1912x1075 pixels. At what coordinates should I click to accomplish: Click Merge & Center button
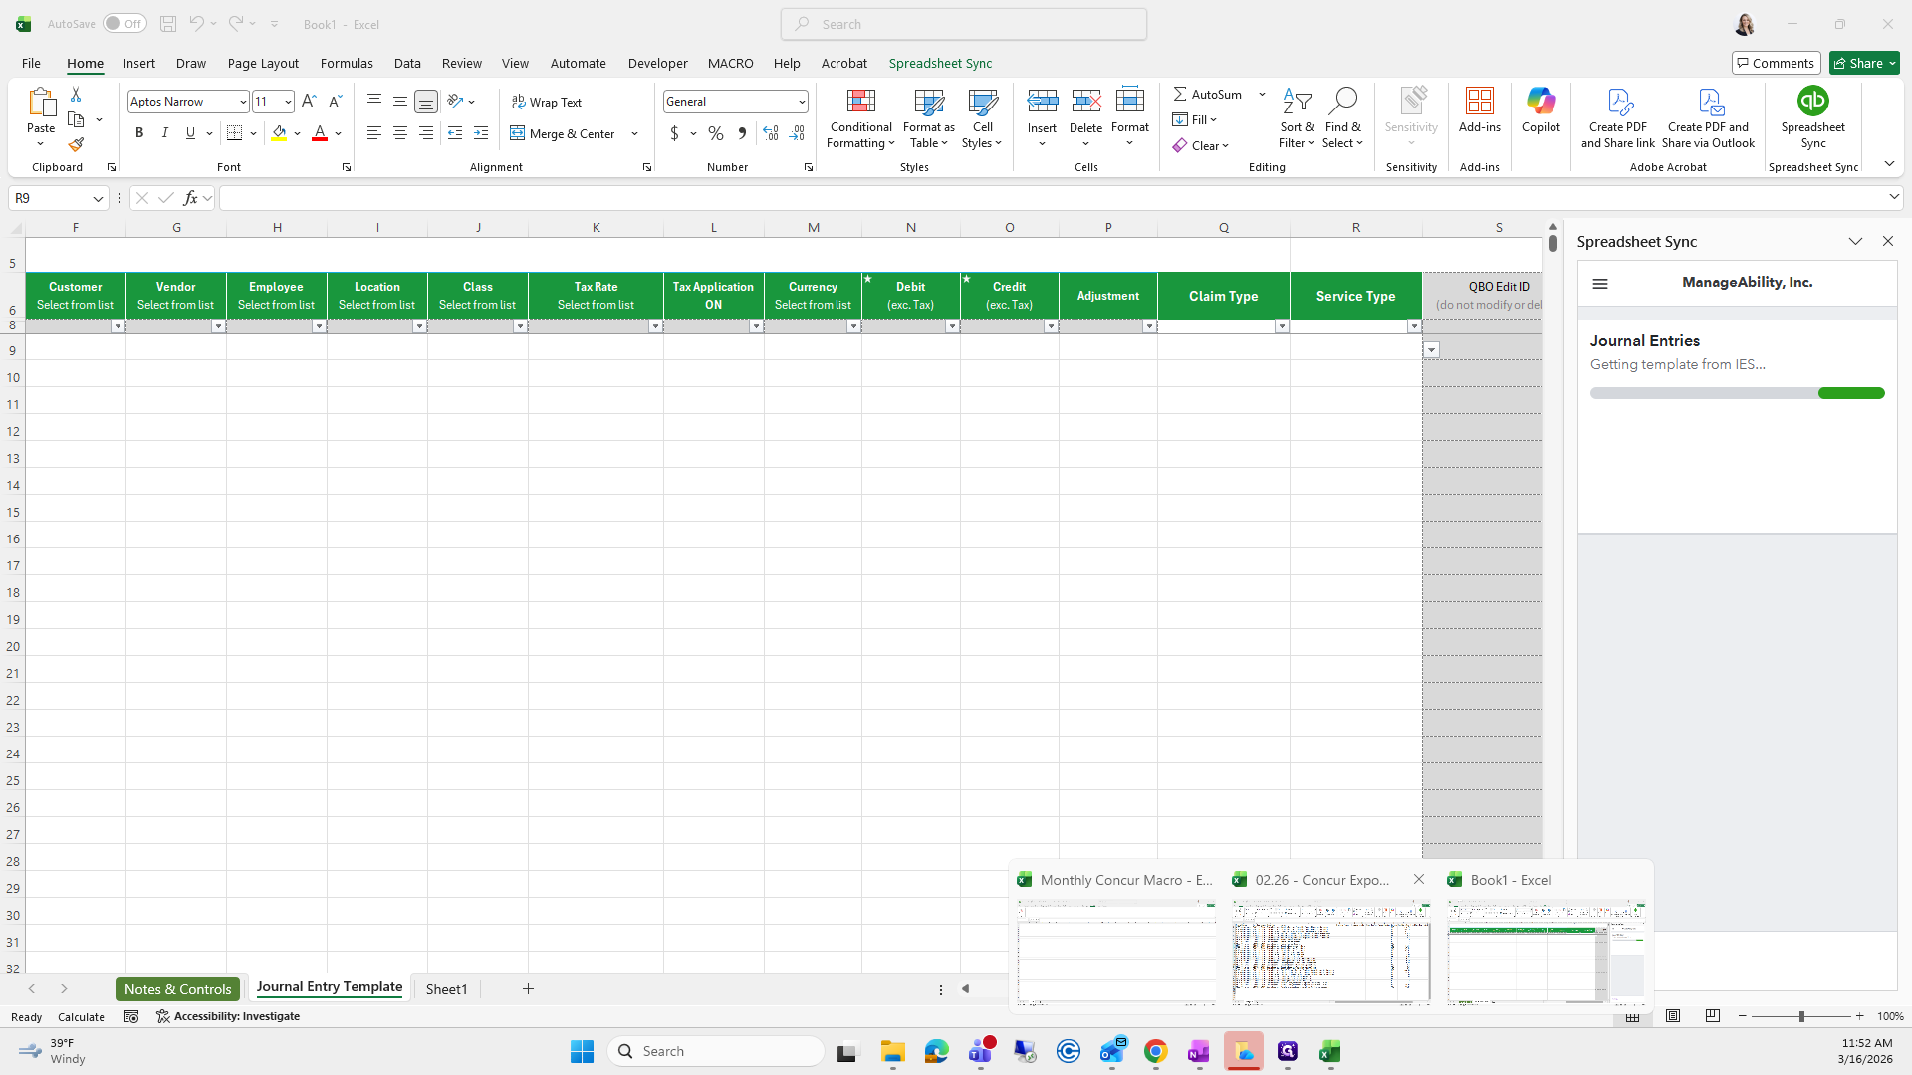pyautogui.click(x=565, y=133)
